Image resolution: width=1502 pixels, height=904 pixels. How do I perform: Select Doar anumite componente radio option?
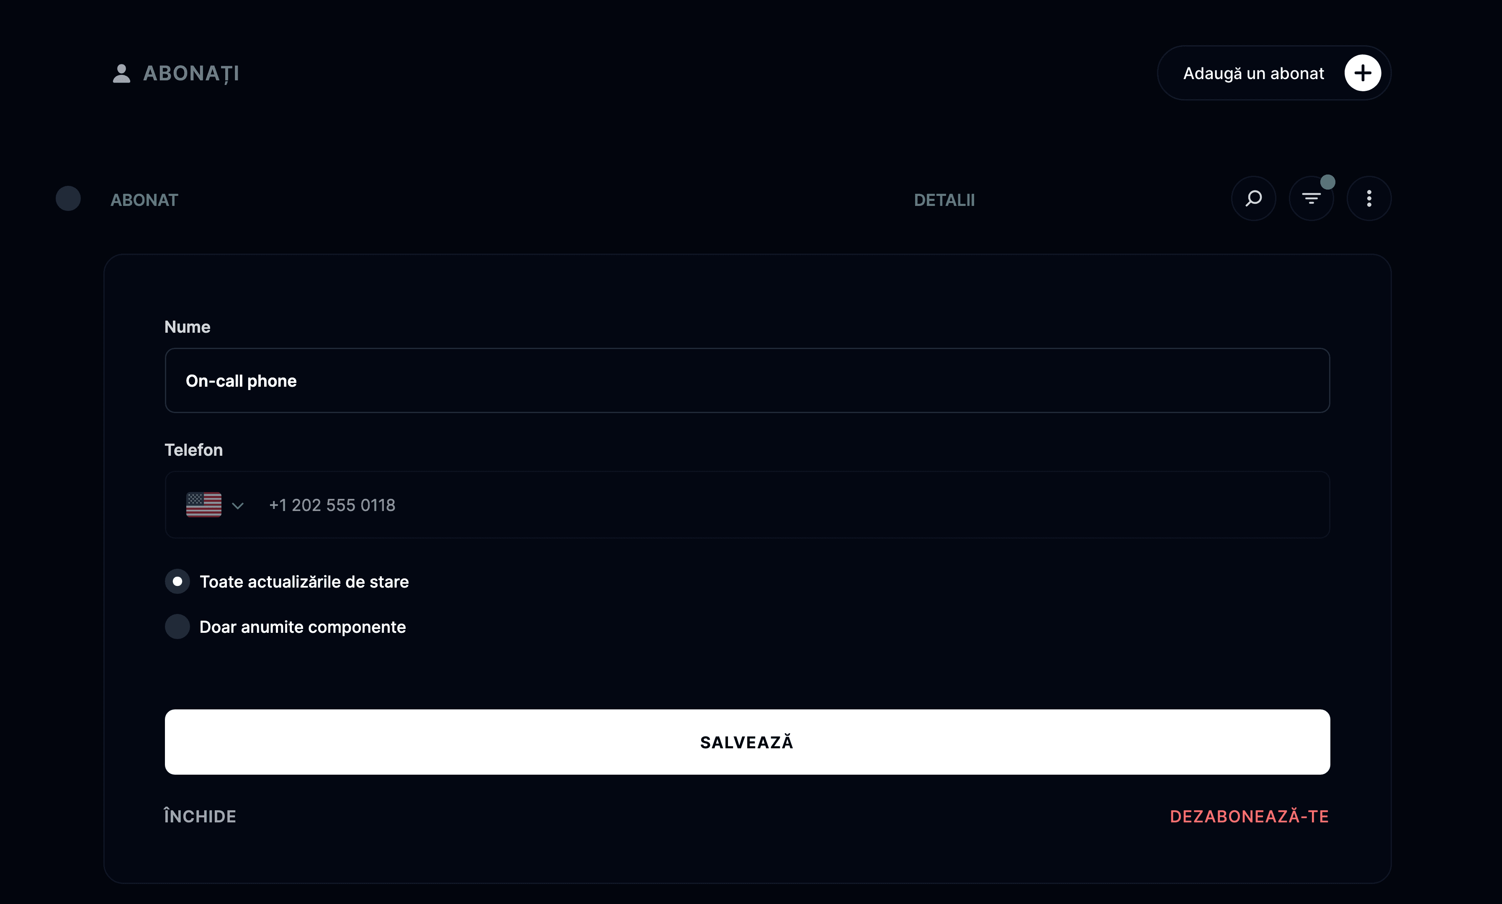177,627
